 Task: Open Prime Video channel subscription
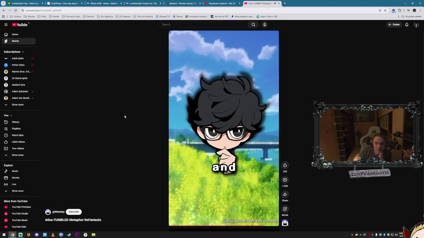click(x=19, y=65)
